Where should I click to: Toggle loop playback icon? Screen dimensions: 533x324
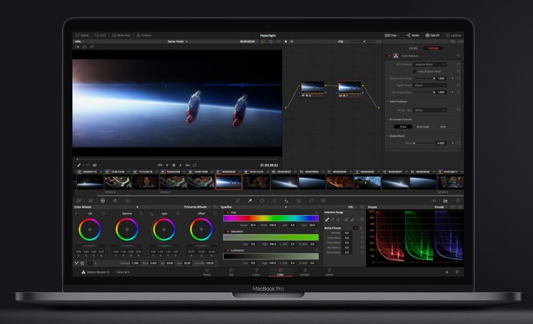click(195, 165)
